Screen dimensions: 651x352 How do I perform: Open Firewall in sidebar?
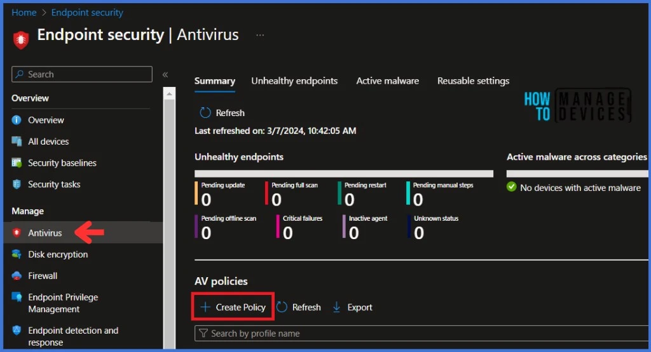(43, 276)
